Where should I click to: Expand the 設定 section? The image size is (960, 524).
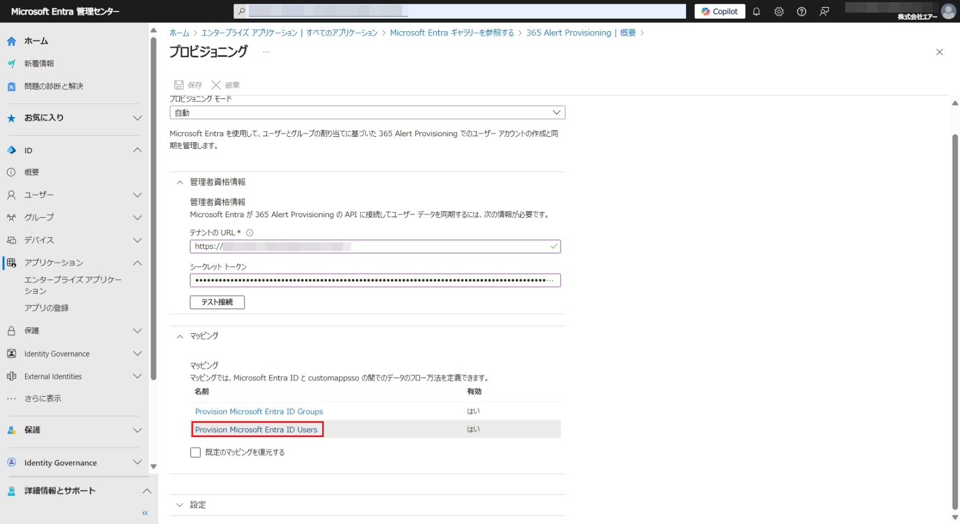tap(179, 505)
